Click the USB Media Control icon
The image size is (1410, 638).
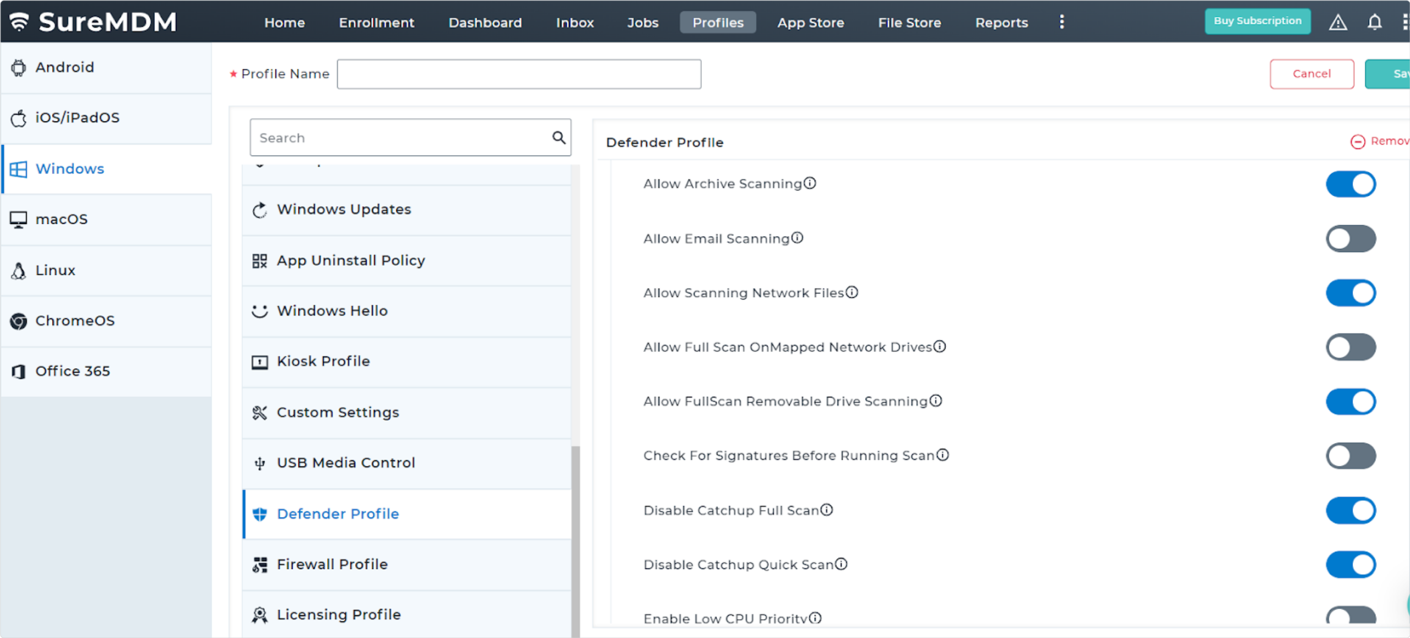[x=259, y=462]
